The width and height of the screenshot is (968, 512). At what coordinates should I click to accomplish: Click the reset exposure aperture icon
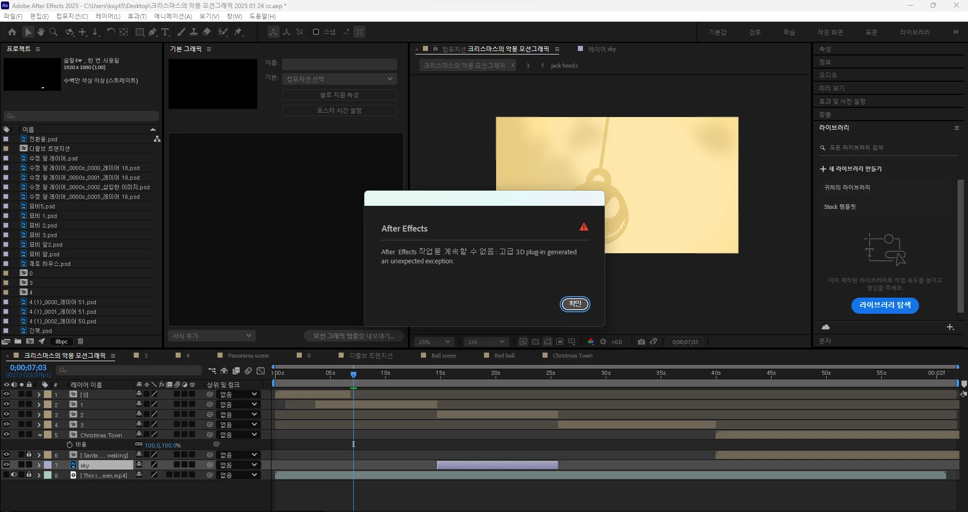coord(603,342)
